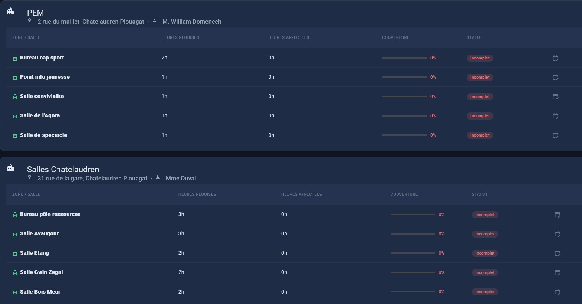Select the PEM site title
Screen dimensions: 582x304
point(35,13)
